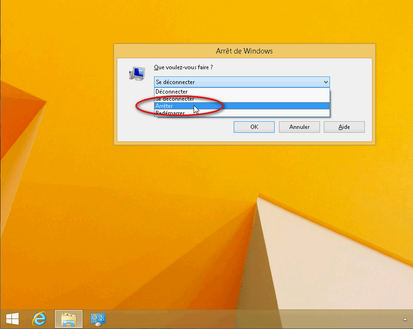Click the 'Arrêt de Windows' title bar

click(244, 51)
